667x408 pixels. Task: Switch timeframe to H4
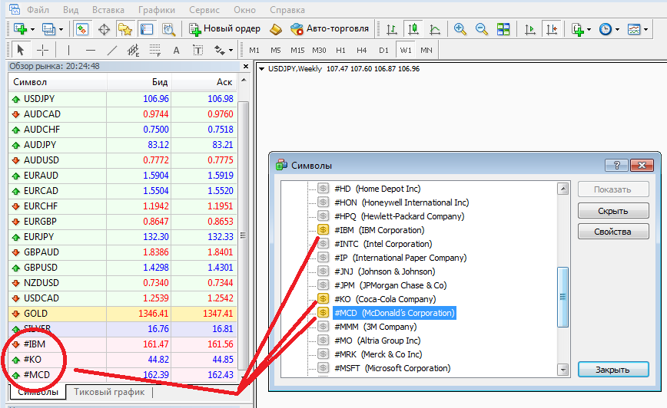pos(362,50)
